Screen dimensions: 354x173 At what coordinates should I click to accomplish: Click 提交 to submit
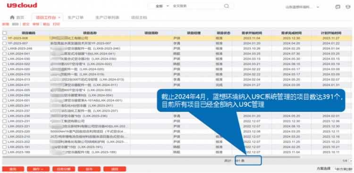pyautogui.click(x=26, y=24)
